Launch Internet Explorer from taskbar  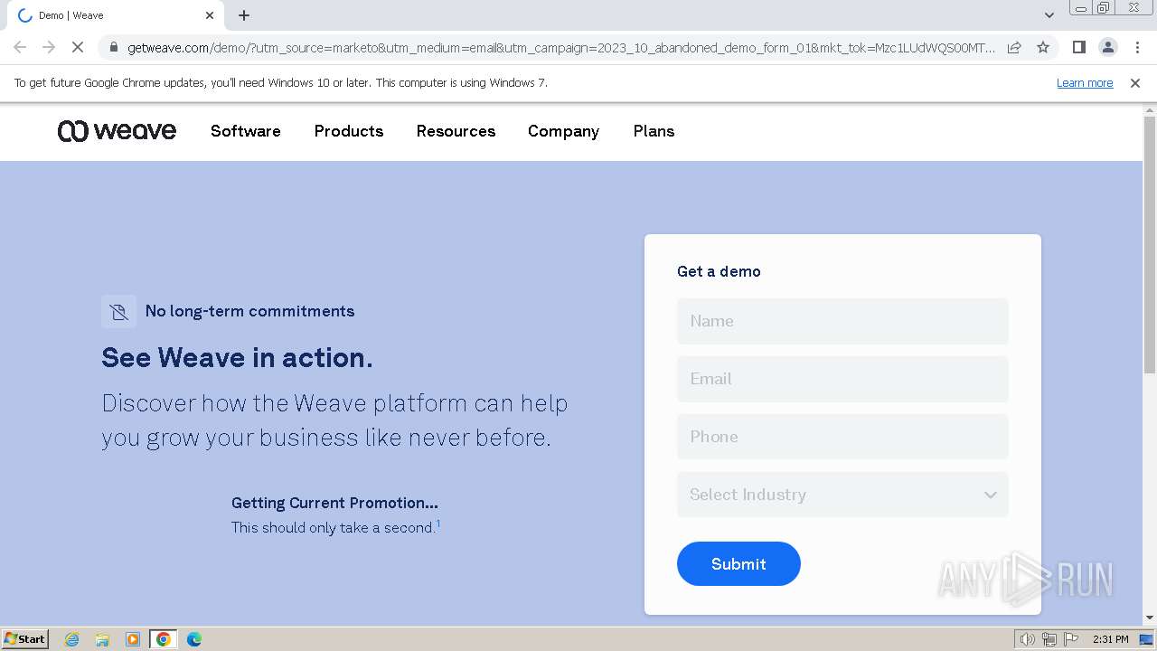72,639
